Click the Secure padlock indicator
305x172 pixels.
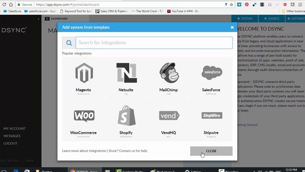click(x=25, y=4)
